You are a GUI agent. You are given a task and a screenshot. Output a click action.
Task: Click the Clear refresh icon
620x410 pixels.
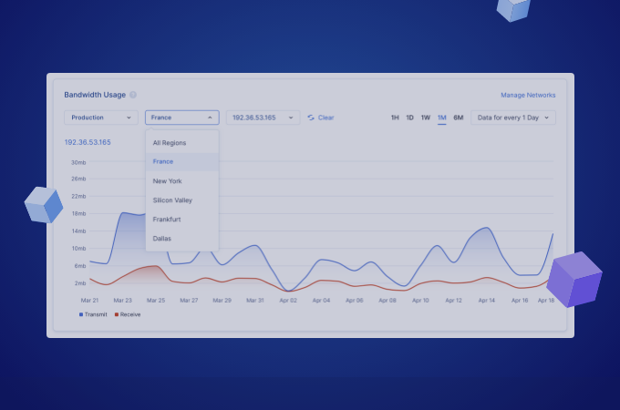pyautogui.click(x=311, y=118)
